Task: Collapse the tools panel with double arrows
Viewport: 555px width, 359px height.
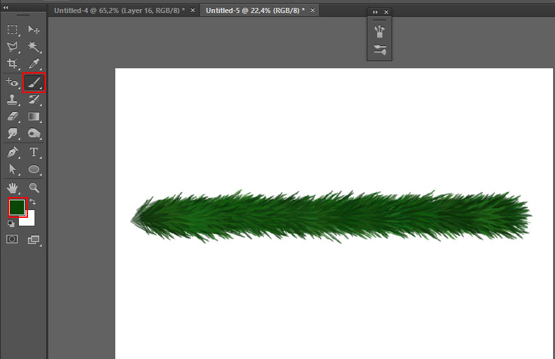Action: click(6, 7)
